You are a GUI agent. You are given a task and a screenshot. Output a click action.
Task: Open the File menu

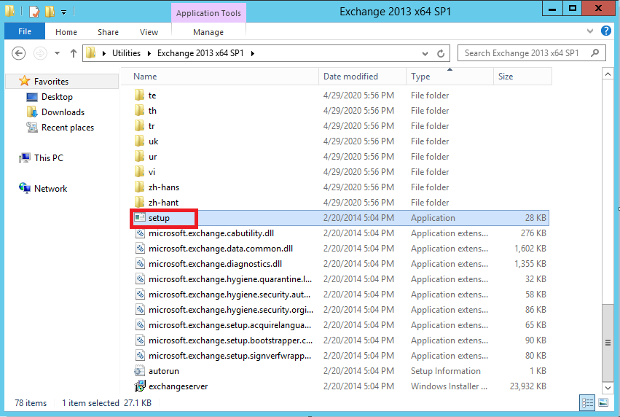point(25,31)
